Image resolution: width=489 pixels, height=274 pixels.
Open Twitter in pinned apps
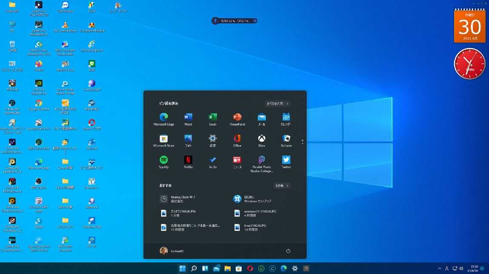(286, 160)
